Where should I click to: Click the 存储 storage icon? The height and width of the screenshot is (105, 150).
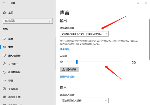[x=4, y=81]
